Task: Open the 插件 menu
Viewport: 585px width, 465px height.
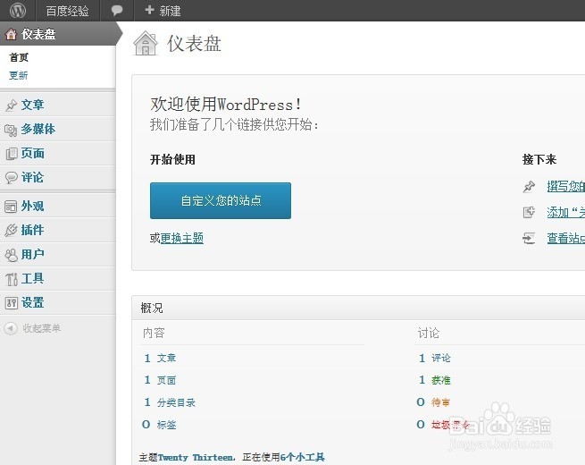Action: pyautogui.click(x=32, y=230)
